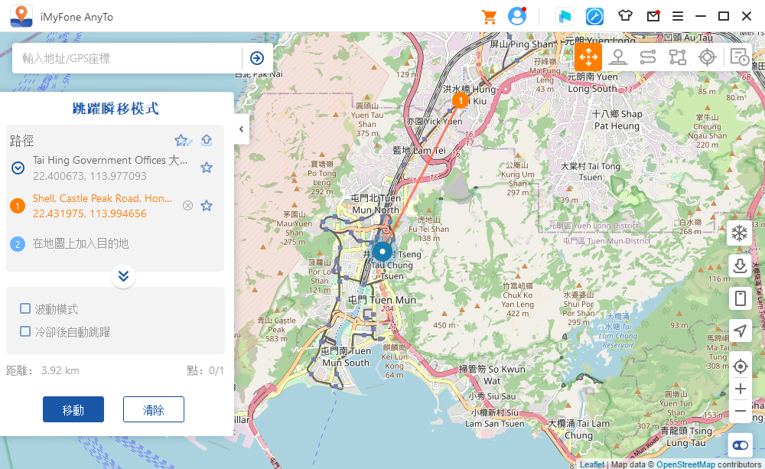765x469 pixels.
Task: Enable the 冷卻後自動跳躍 checkbox
Action: tap(25, 331)
